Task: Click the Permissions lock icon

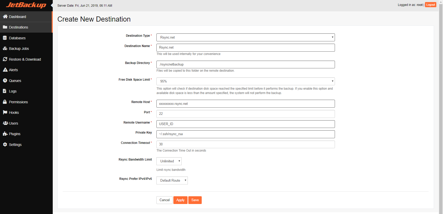Action: 5,102
